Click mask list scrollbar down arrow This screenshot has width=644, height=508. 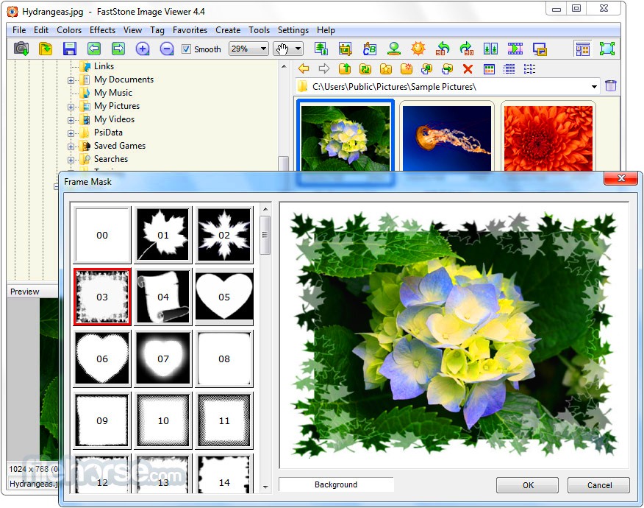265,487
